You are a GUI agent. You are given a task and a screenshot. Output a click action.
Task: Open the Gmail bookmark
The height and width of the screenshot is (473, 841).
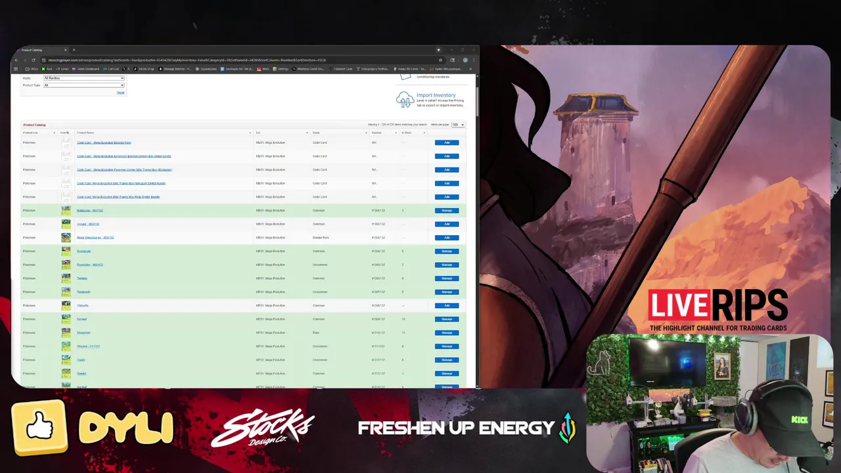[x=62, y=69]
